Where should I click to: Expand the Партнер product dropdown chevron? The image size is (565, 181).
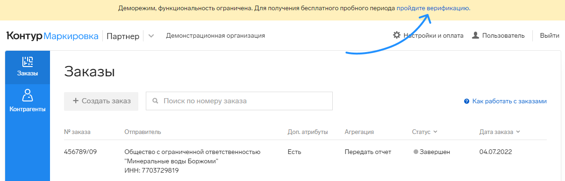click(x=151, y=36)
